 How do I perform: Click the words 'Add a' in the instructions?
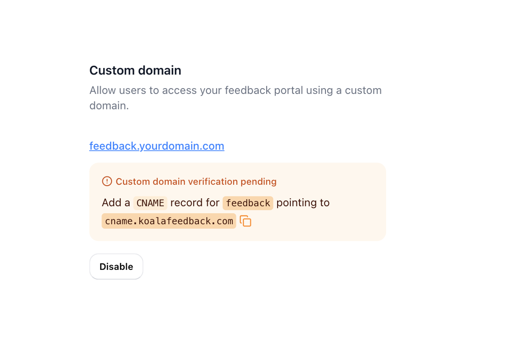point(116,203)
